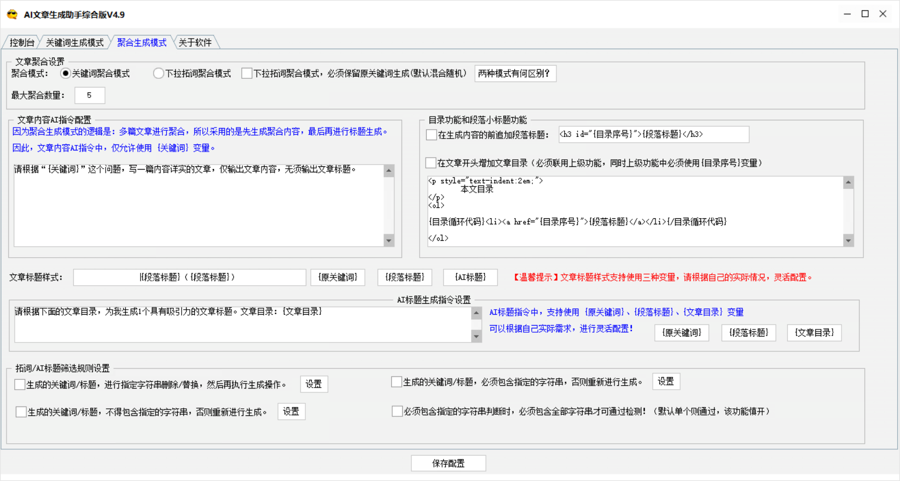Click into the 文章内容AI指令 text area

pyautogui.click(x=199, y=205)
